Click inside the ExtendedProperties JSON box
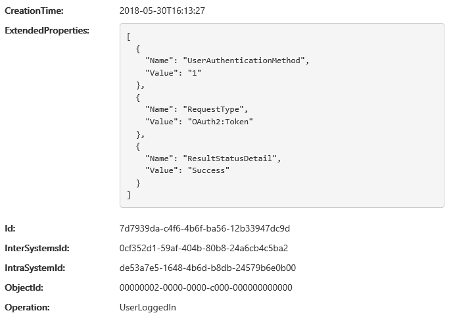 pos(281,115)
